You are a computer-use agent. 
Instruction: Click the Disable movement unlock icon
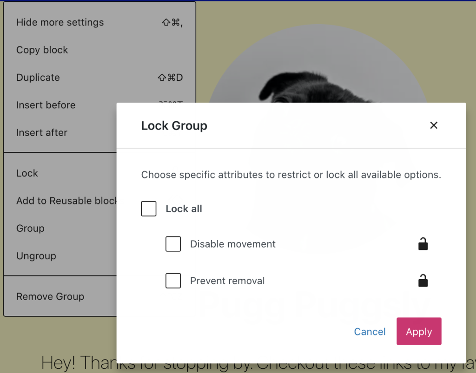point(423,244)
